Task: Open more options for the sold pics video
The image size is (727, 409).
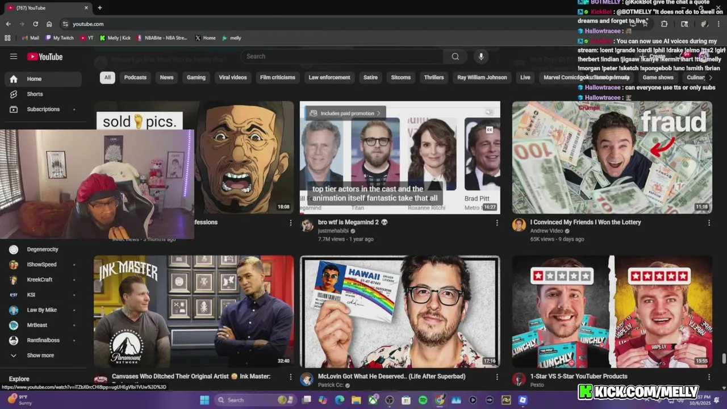Action: click(x=291, y=223)
